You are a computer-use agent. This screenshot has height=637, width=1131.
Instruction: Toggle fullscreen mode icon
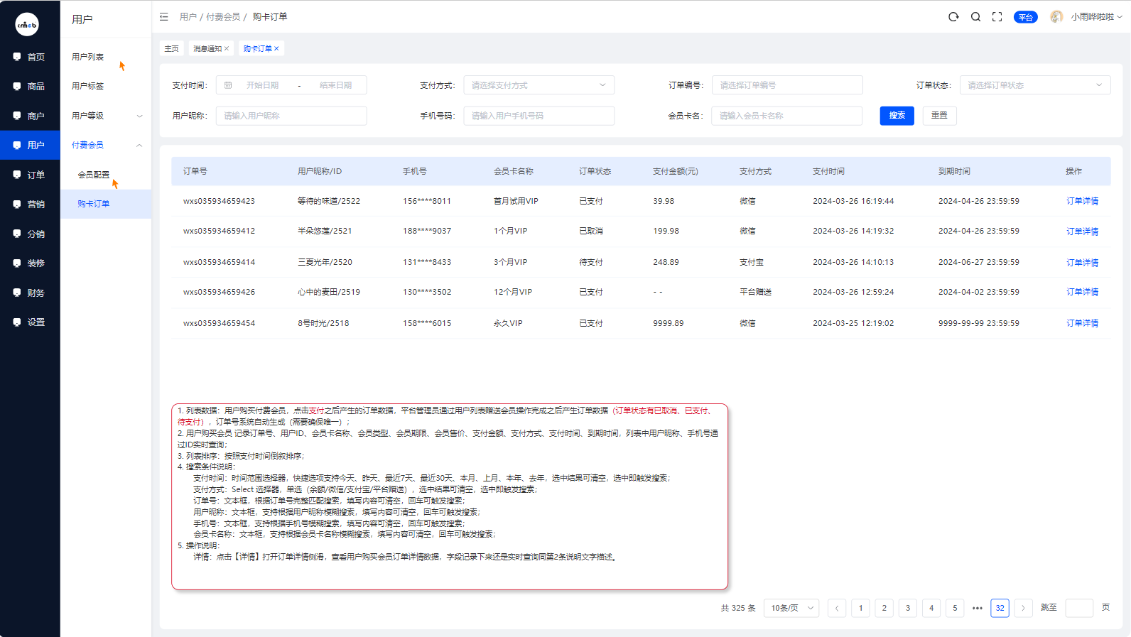(997, 17)
